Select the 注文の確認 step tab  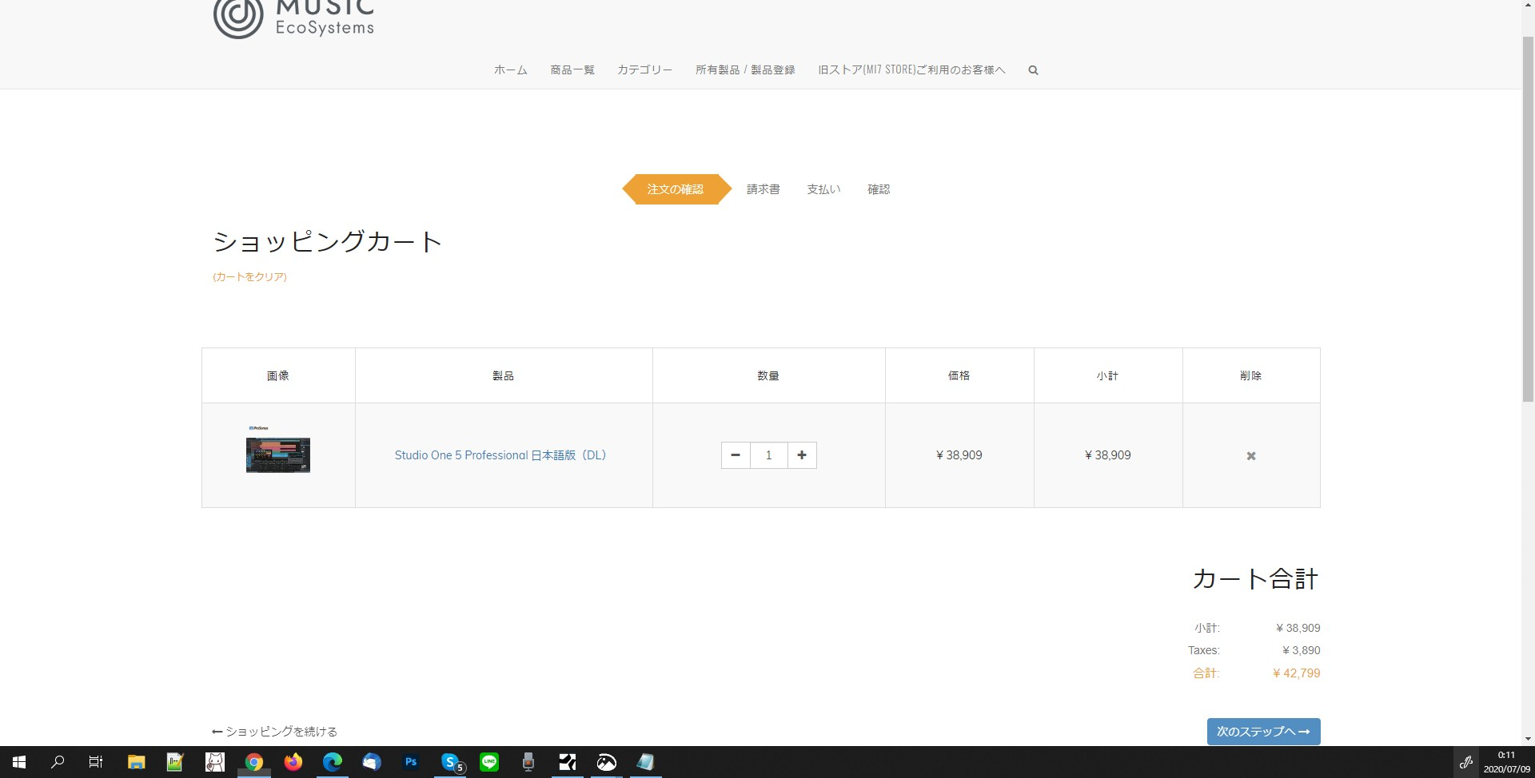pyautogui.click(x=676, y=189)
